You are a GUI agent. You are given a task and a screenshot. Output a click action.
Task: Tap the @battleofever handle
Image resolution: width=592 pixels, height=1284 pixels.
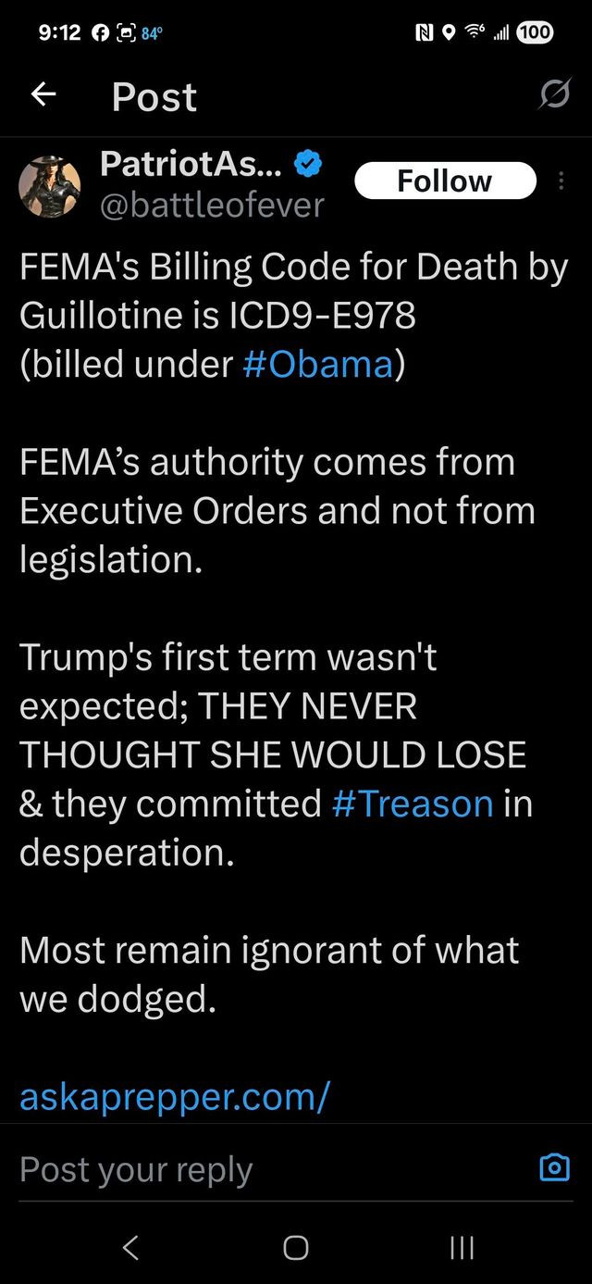(212, 204)
